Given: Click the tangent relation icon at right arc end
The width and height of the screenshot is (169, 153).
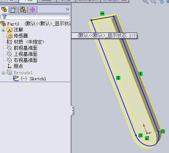Looking at the screenshot, I should (x=163, y=131).
